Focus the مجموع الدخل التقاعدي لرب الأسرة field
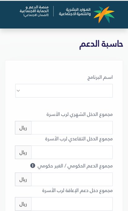The image size is (128, 211). point(72,152)
